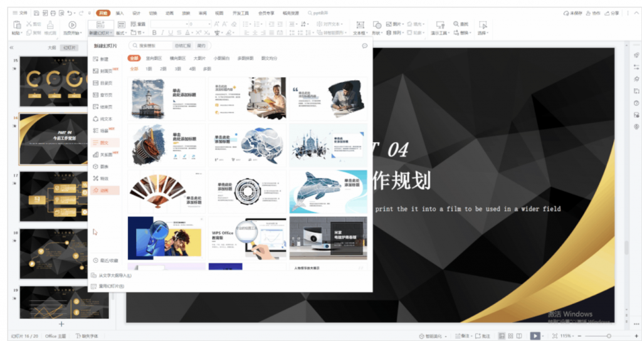Switch to Normal view in status bar

(502, 336)
